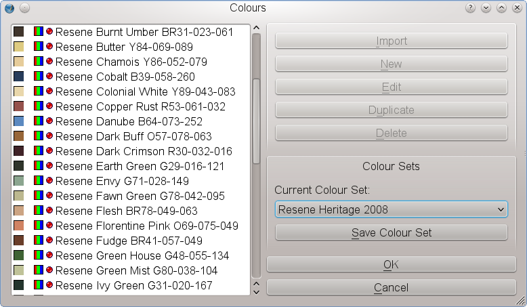Click the RGB stripe icon beside Resene Danube
Viewport: 527px width, 307px height.
click(39, 121)
